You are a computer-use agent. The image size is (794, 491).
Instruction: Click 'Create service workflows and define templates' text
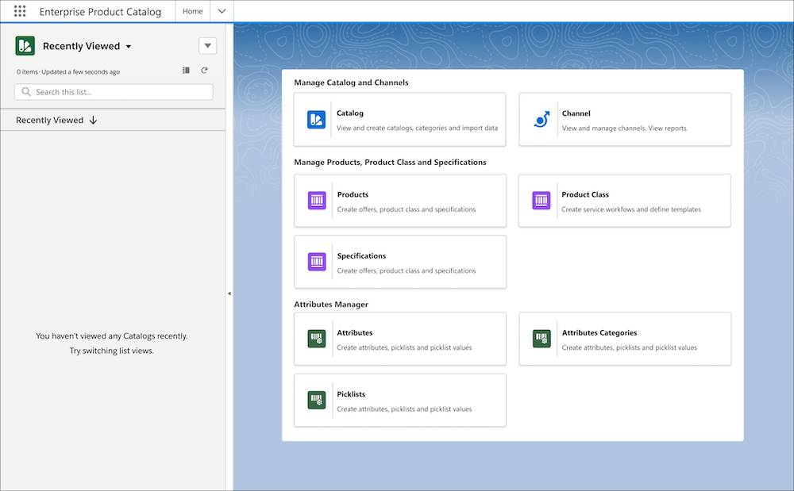tap(631, 209)
